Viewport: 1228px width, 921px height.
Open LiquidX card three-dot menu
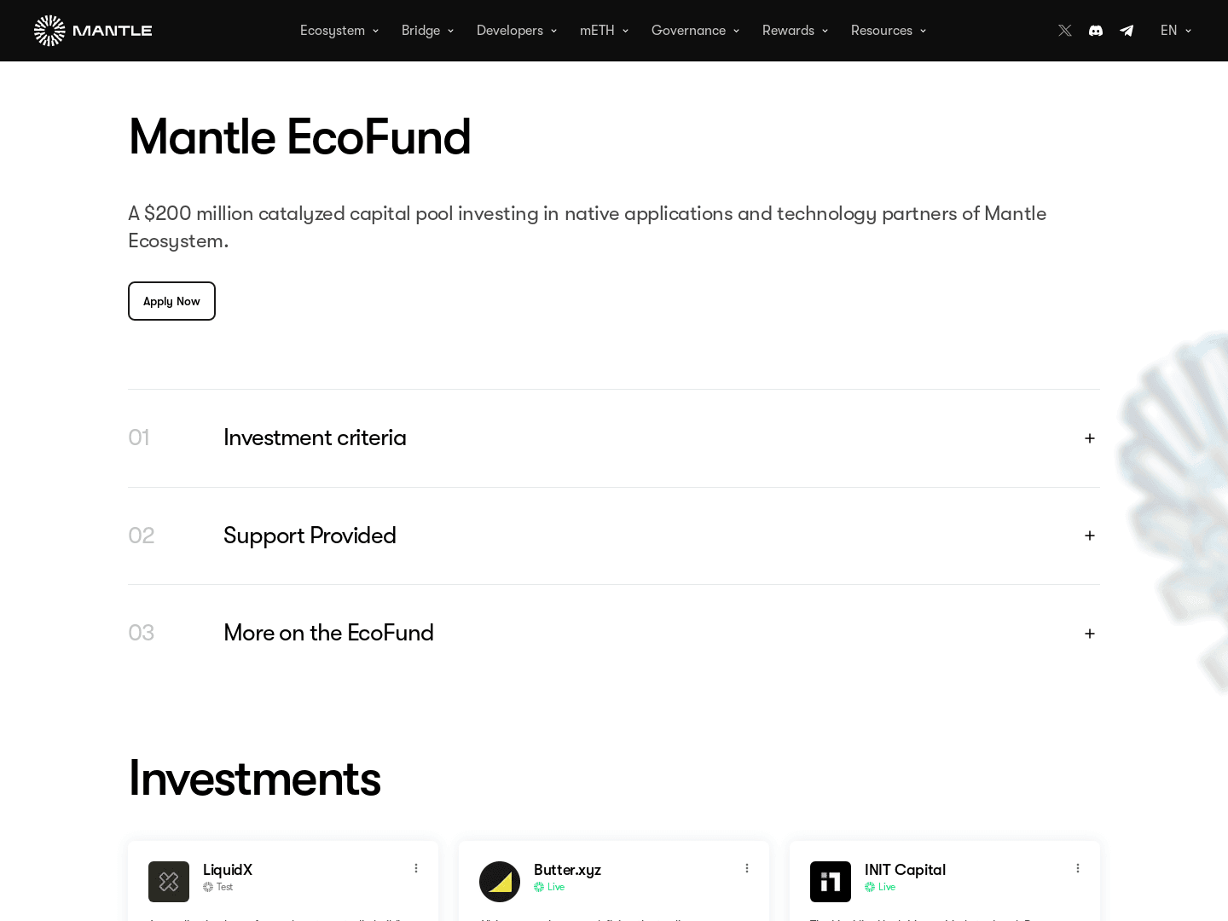[x=416, y=868]
